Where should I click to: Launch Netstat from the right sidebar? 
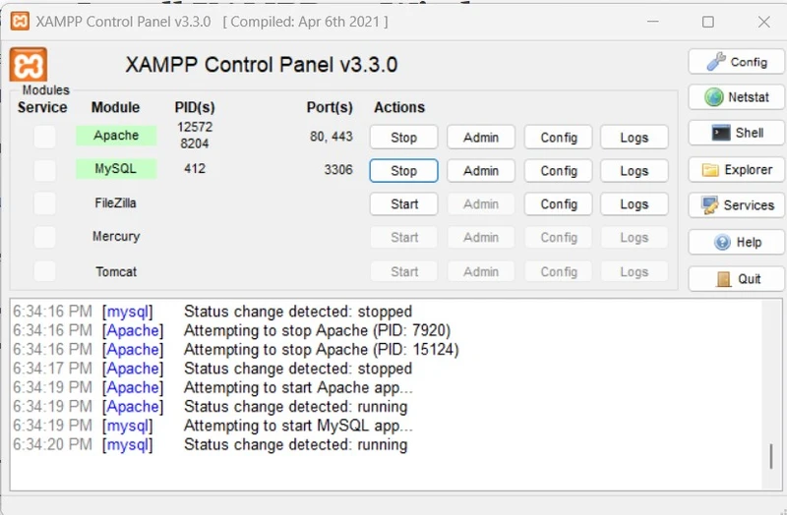pos(736,97)
